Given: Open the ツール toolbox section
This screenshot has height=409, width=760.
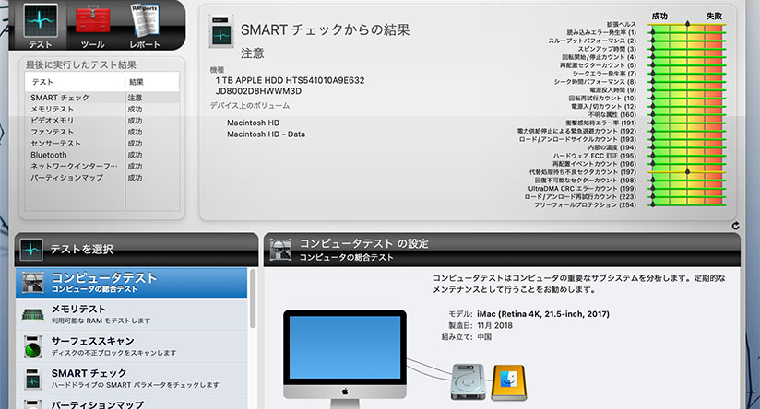Looking at the screenshot, I should tap(92, 26).
